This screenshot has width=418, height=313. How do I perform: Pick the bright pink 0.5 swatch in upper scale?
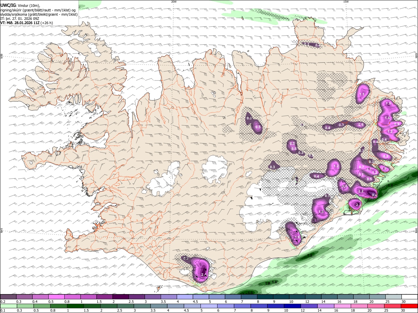pyautogui.click(x=56, y=297)
